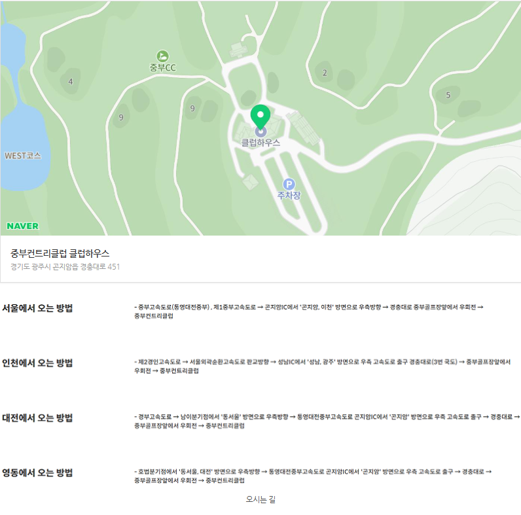Click the Seoul directions text starting with 중부고속도로
The height and width of the screenshot is (515, 521).
coord(309,311)
